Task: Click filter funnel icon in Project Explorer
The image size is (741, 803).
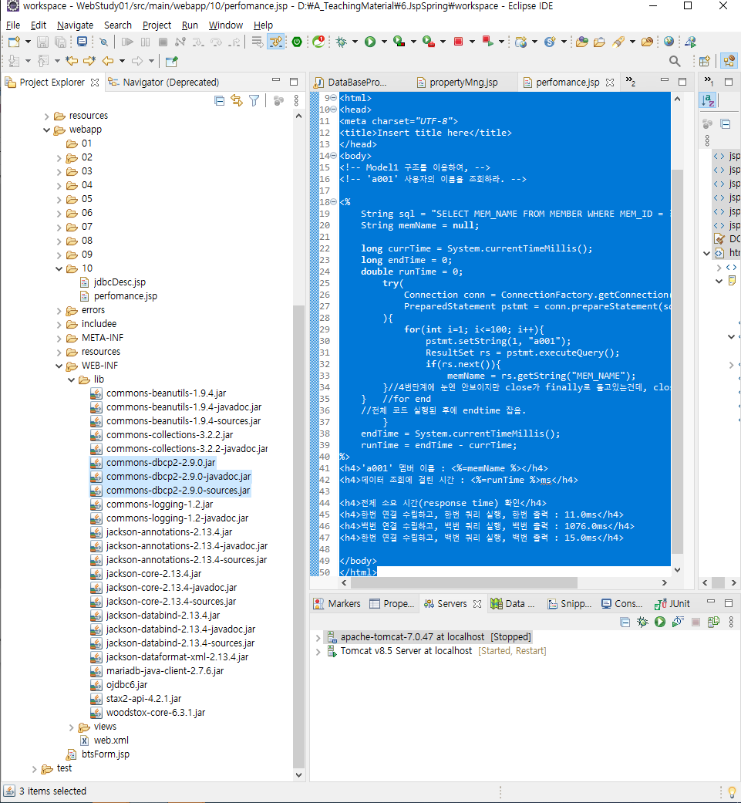Action: click(254, 101)
